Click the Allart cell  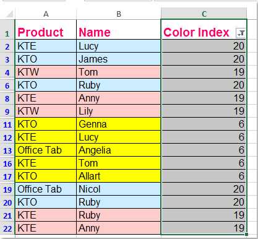119,176
